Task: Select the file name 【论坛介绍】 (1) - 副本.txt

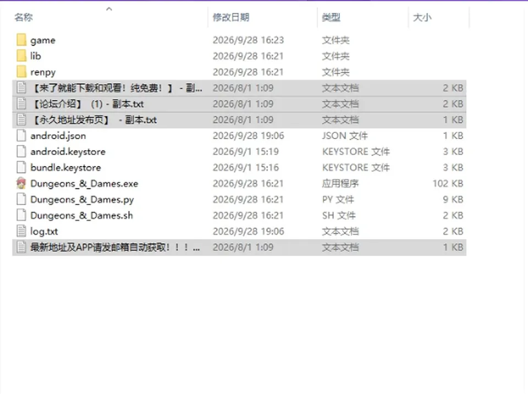Action: (87, 104)
